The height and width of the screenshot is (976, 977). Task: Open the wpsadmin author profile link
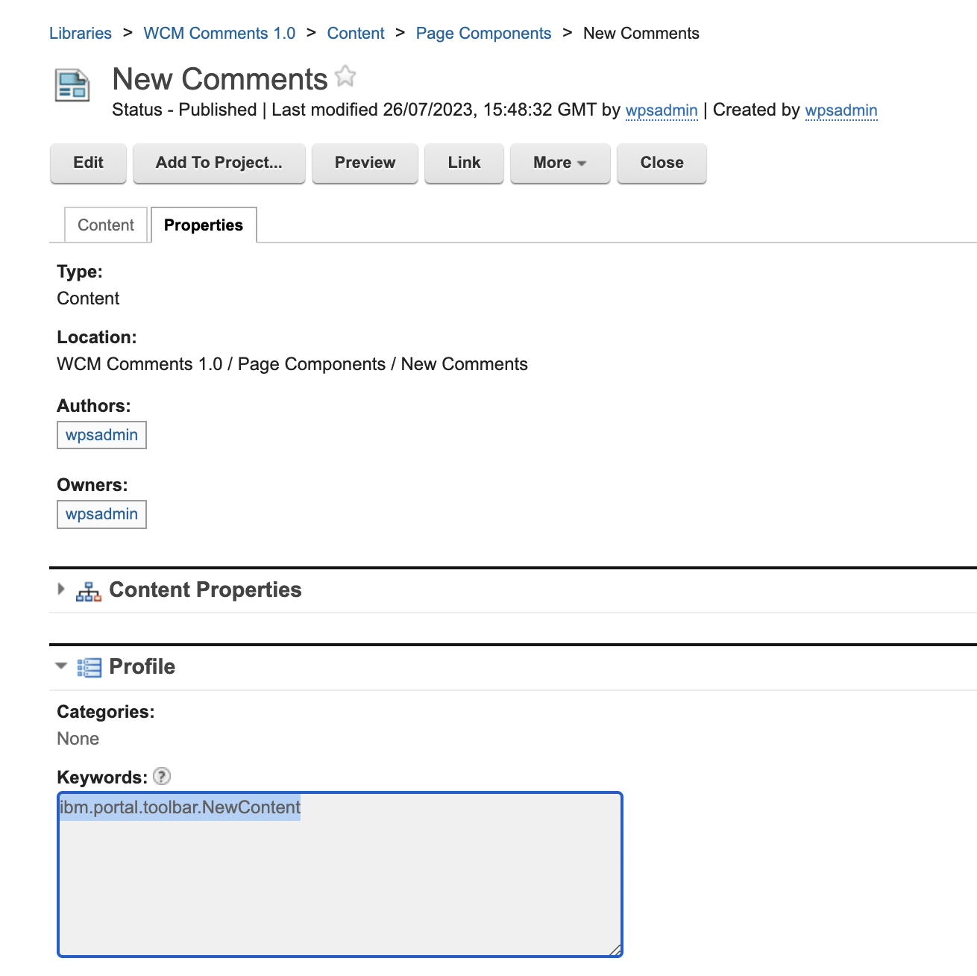click(x=101, y=434)
